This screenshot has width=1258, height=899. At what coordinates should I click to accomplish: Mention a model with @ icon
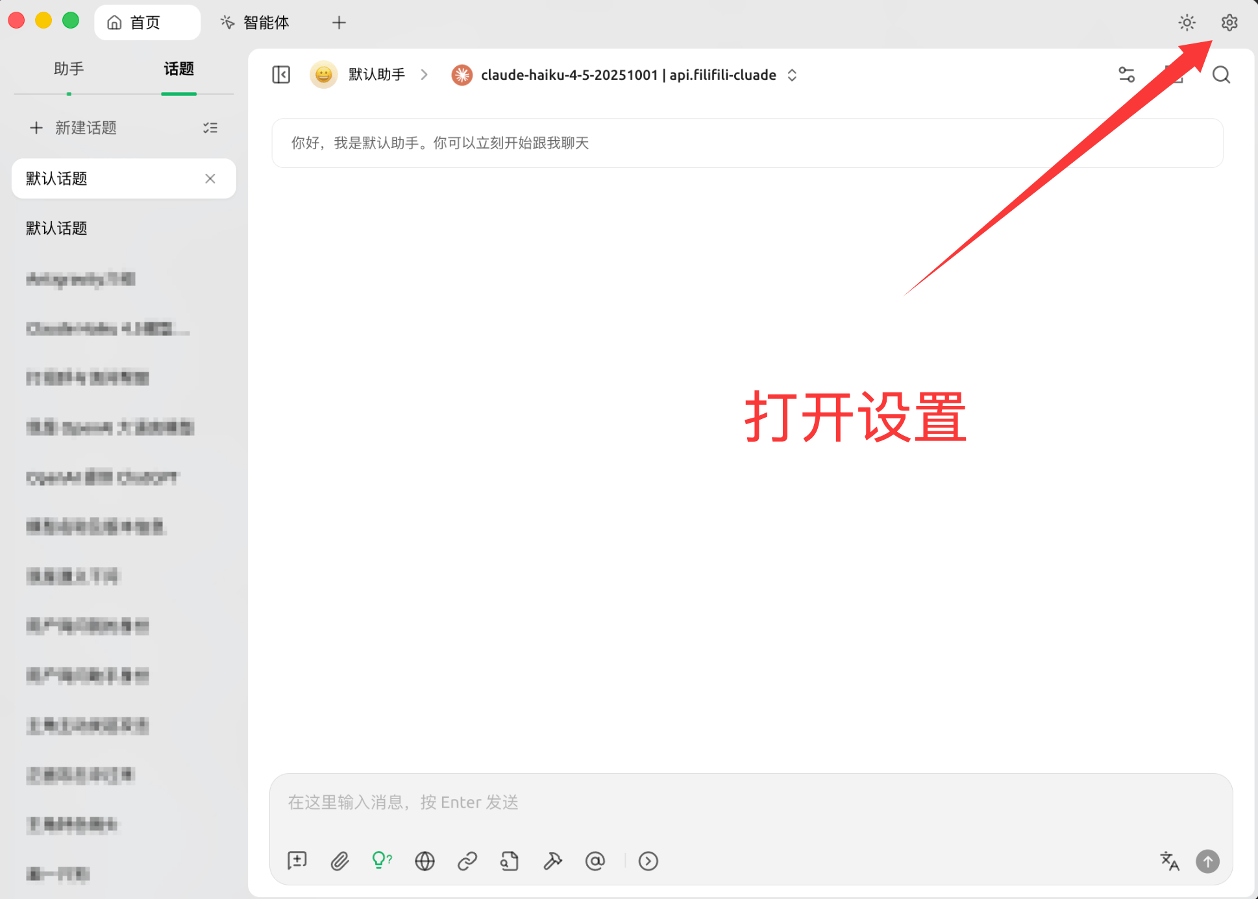coord(595,861)
